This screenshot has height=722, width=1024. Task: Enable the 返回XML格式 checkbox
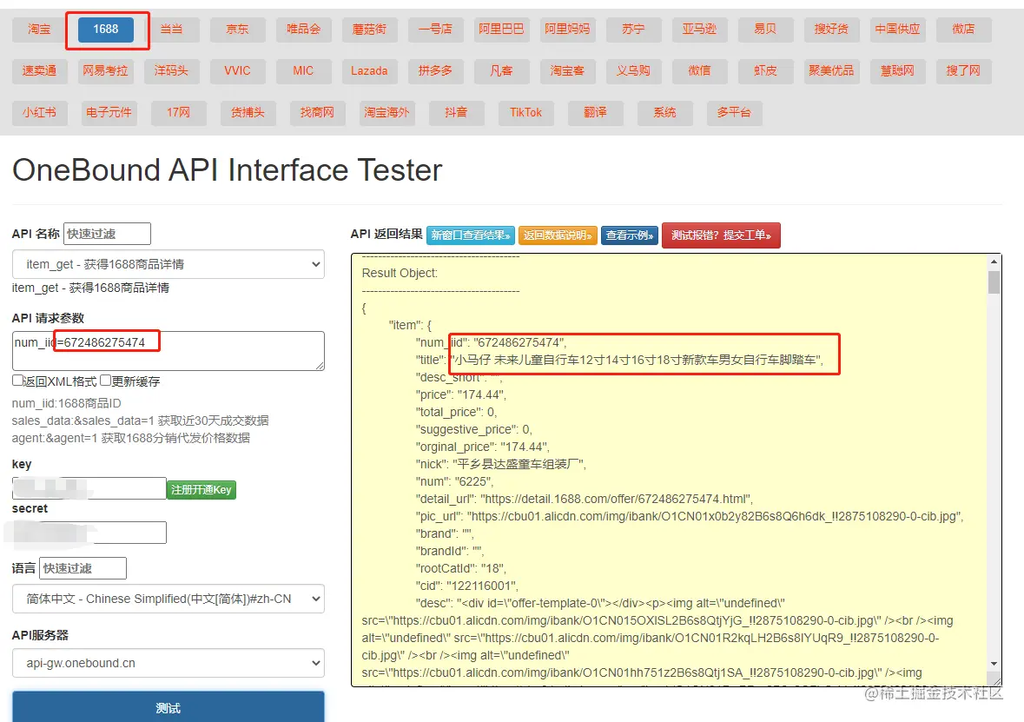click(17, 381)
